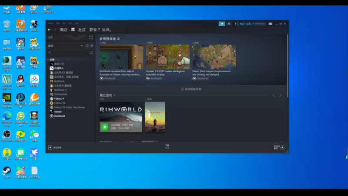Click 添加新书架 add shelf button
Image resolution: width=348 pixels, height=196 pixels.
(191, 89)
